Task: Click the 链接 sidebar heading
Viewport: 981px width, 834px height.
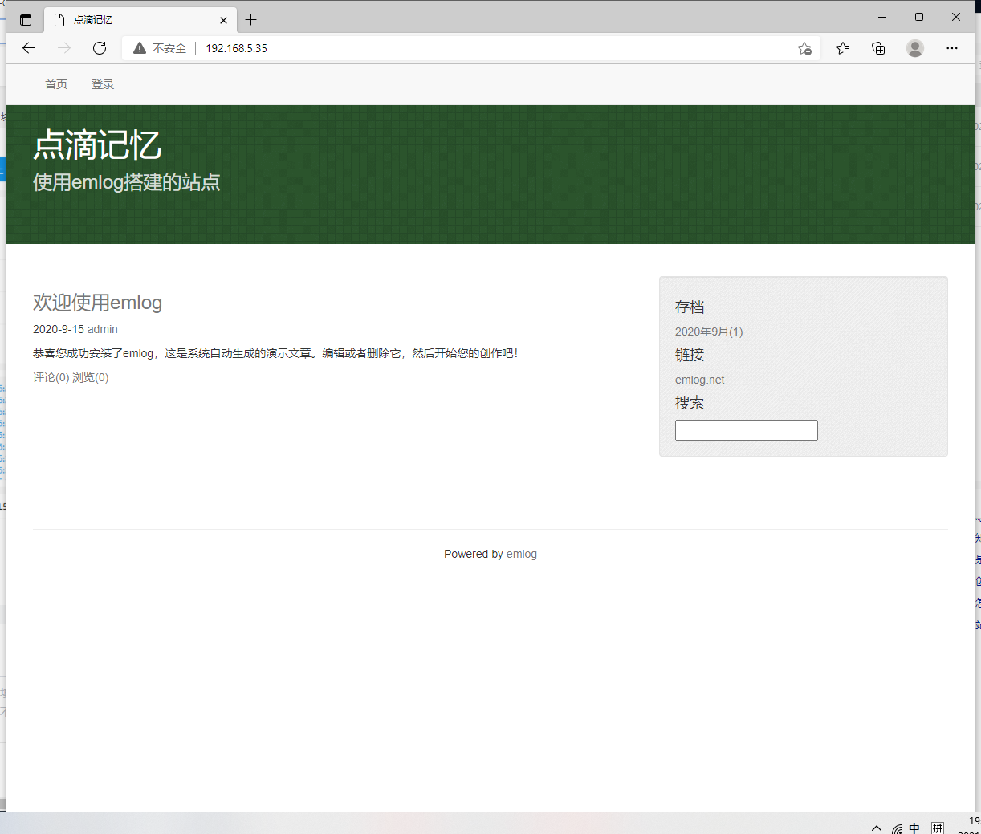Action: click(690, 355)
